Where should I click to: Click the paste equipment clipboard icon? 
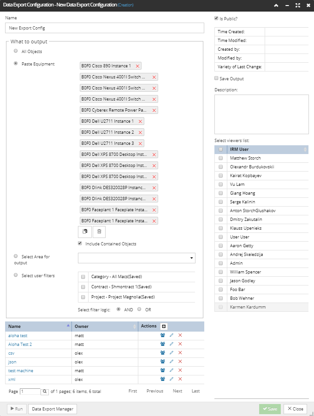[85, 232]
